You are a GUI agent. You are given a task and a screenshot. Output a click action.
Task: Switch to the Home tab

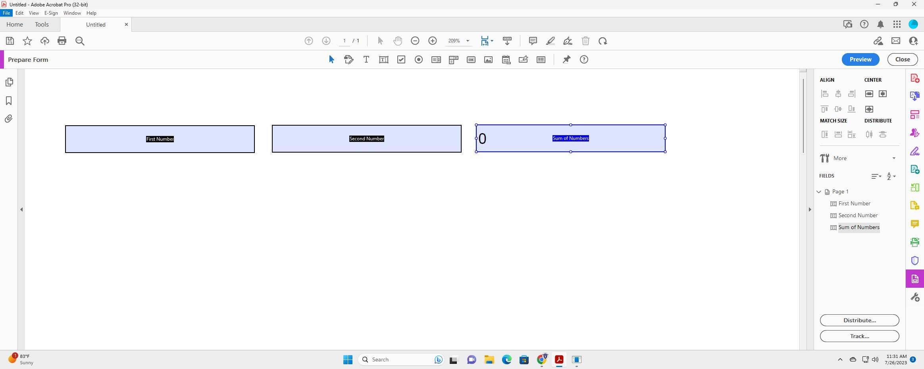click(x=15, y=25)
